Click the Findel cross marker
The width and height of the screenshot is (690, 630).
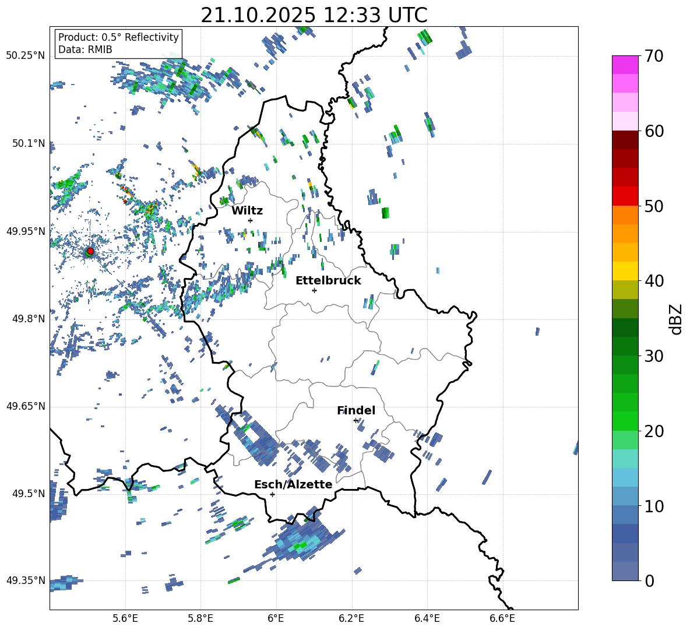pos(356,421)
